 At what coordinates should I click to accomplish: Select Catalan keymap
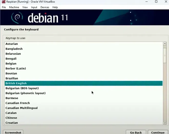pos(84,113)
